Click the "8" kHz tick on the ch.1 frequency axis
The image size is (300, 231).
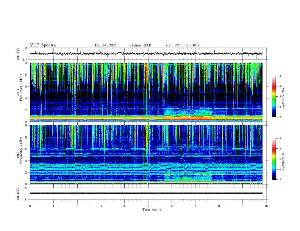pyautogui.click(x=27, y=75)
